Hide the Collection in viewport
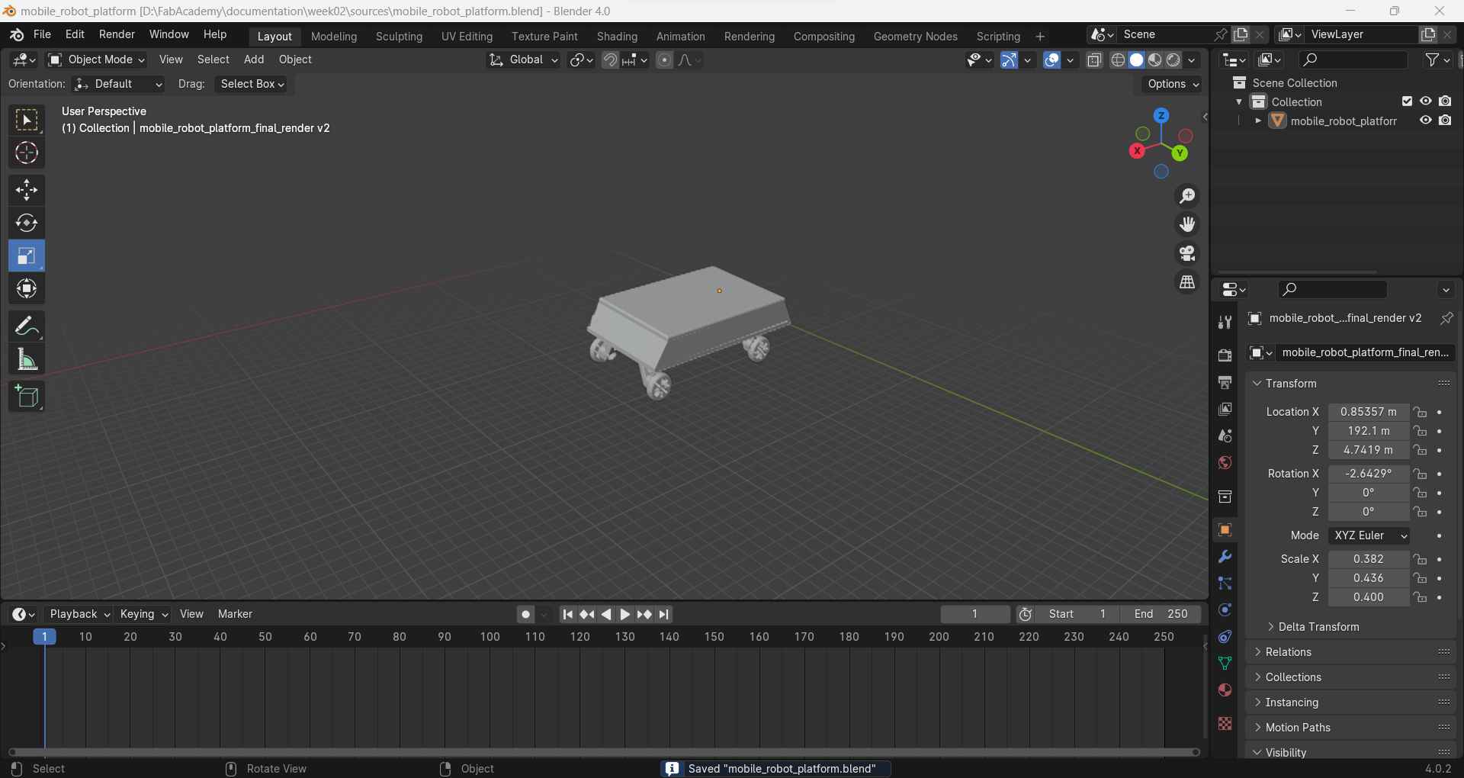 [1425, 101]
